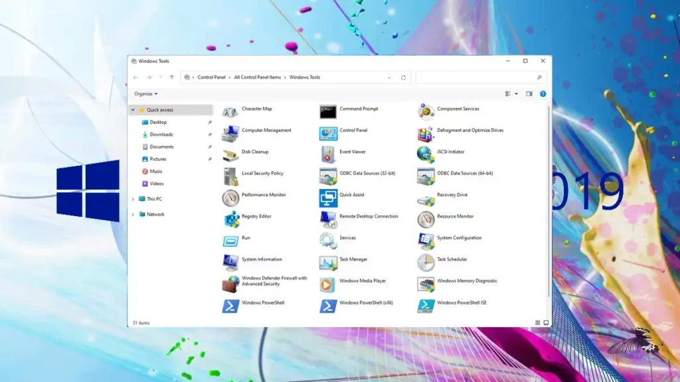Switch to details view in status bar

tap(537, 323)
